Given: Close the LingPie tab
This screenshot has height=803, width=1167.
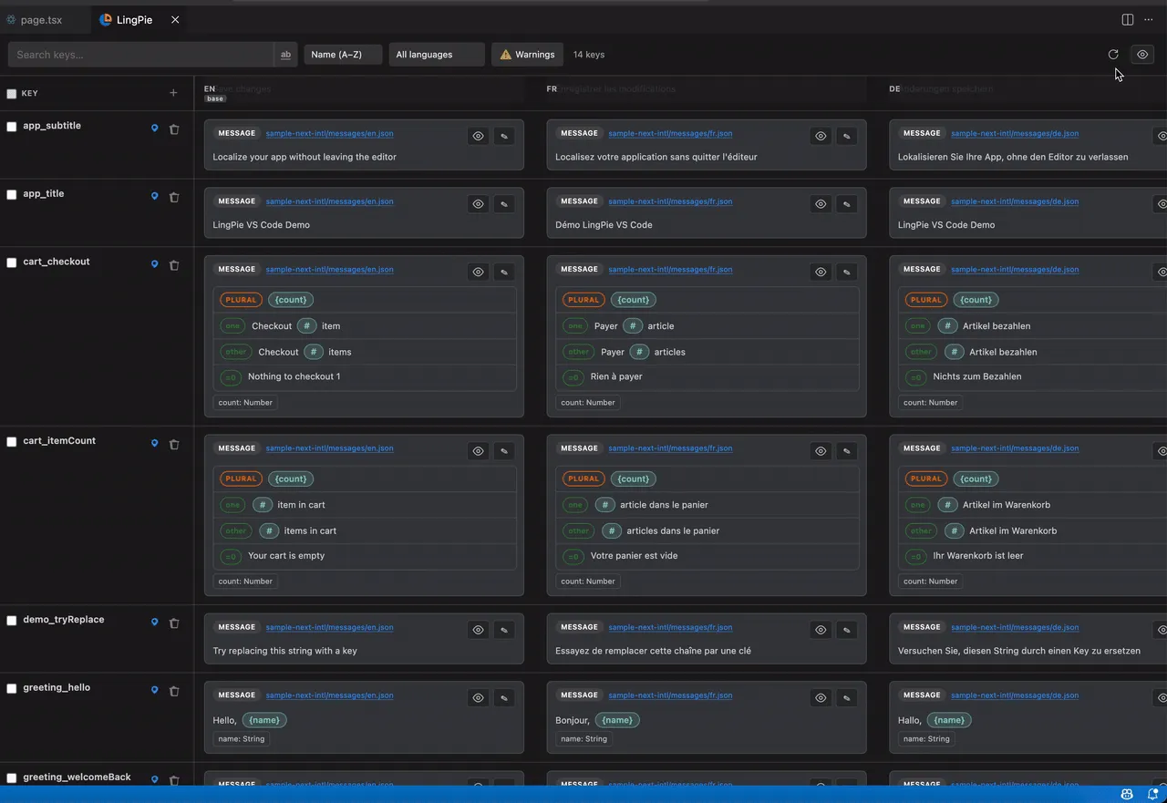Looking at the screenshot, I should click(x=175, y=19).
